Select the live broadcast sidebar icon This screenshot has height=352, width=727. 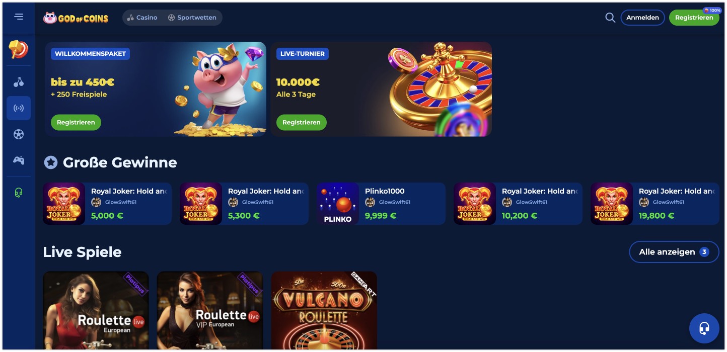[x=19, y=108]
